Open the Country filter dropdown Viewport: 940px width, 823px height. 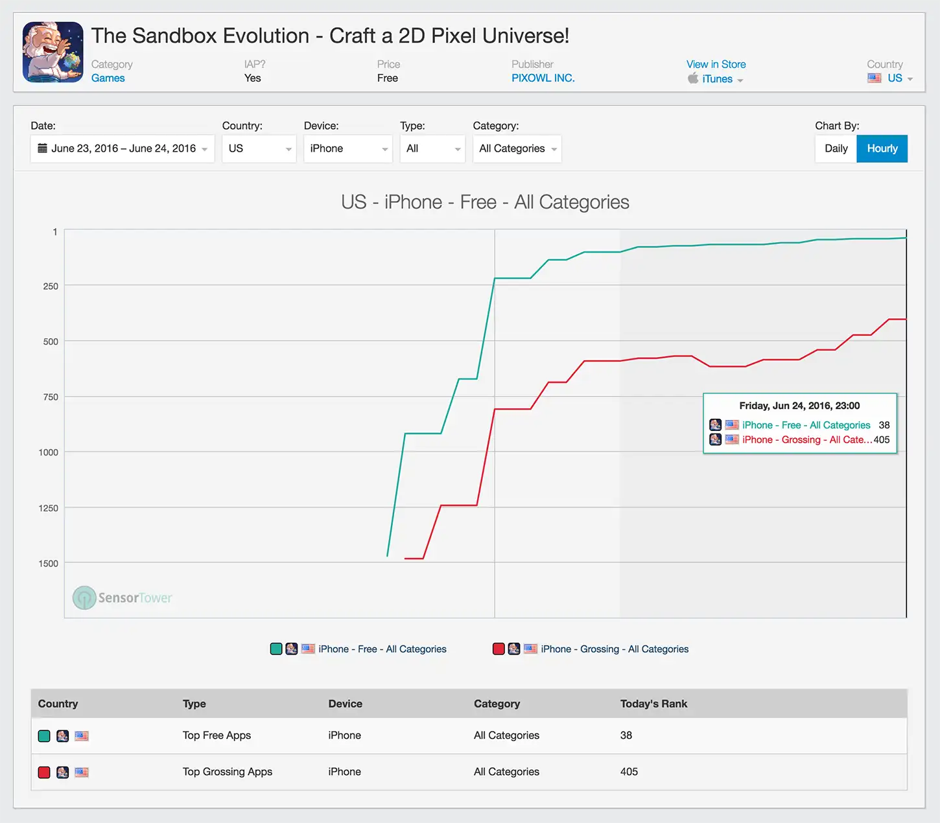point(259,148)
